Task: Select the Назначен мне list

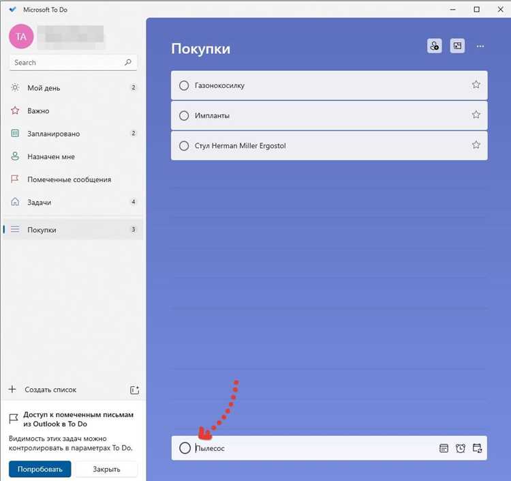Action: click(74, 156)
